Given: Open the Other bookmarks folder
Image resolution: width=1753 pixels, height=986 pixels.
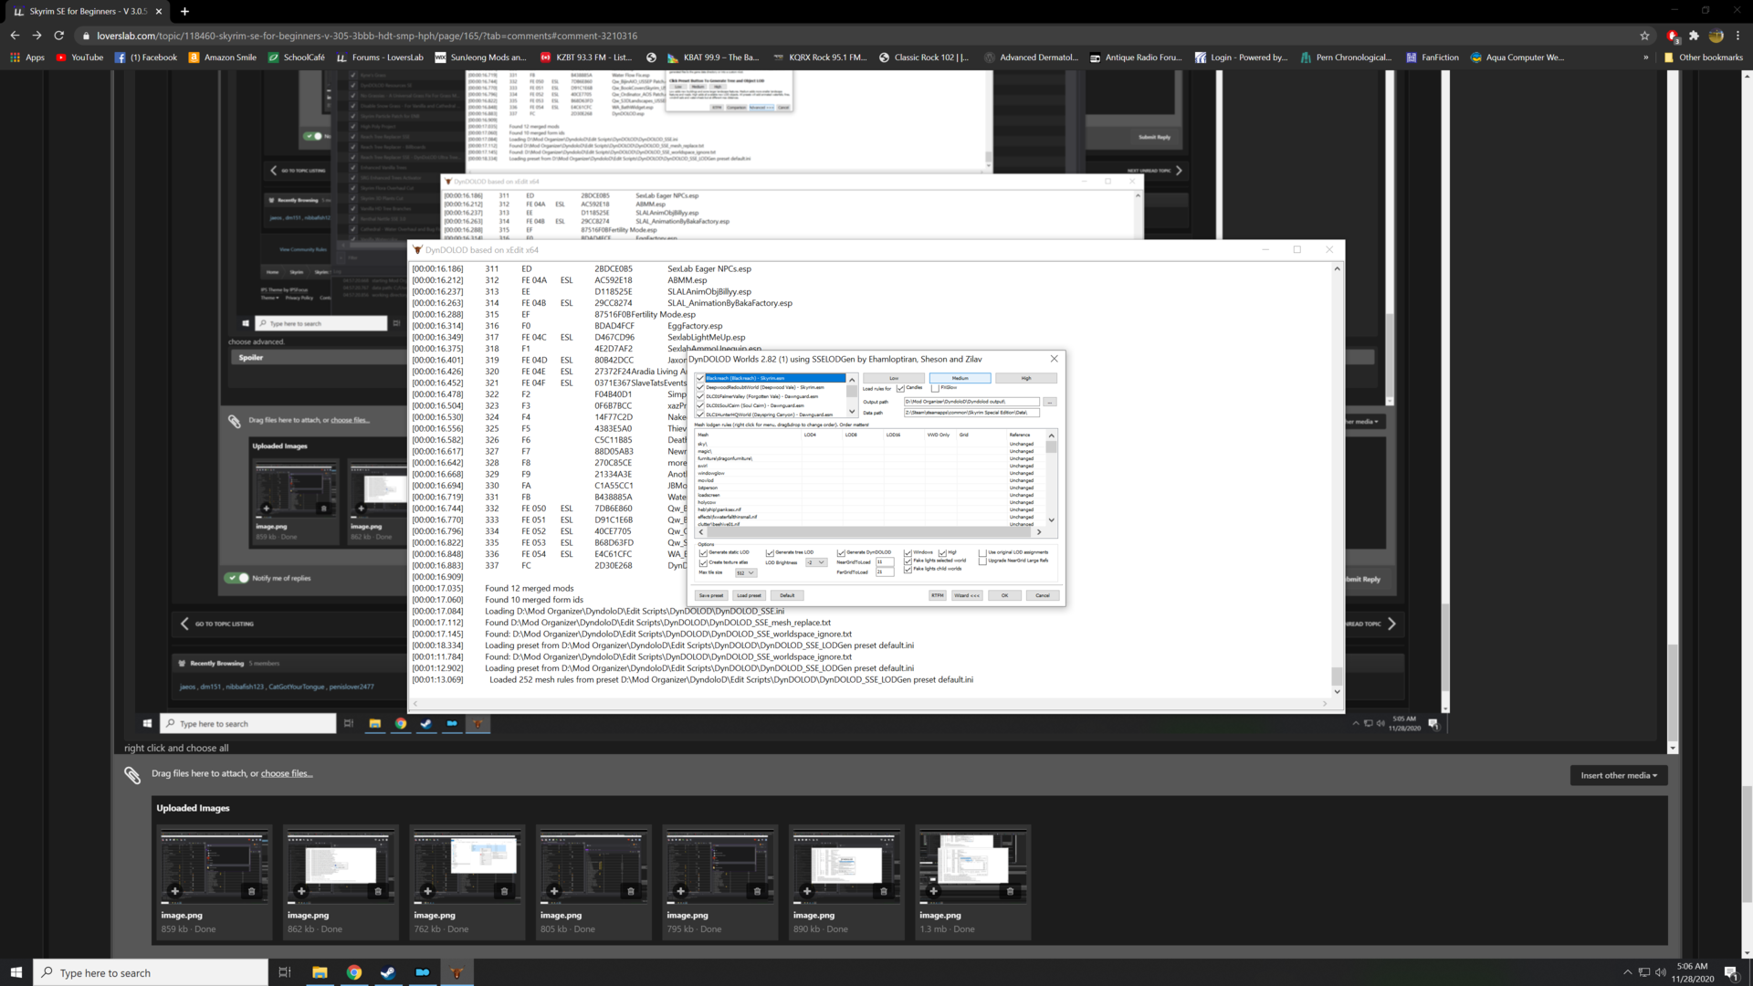Looking at the screenshot, I should (1704, 58).
